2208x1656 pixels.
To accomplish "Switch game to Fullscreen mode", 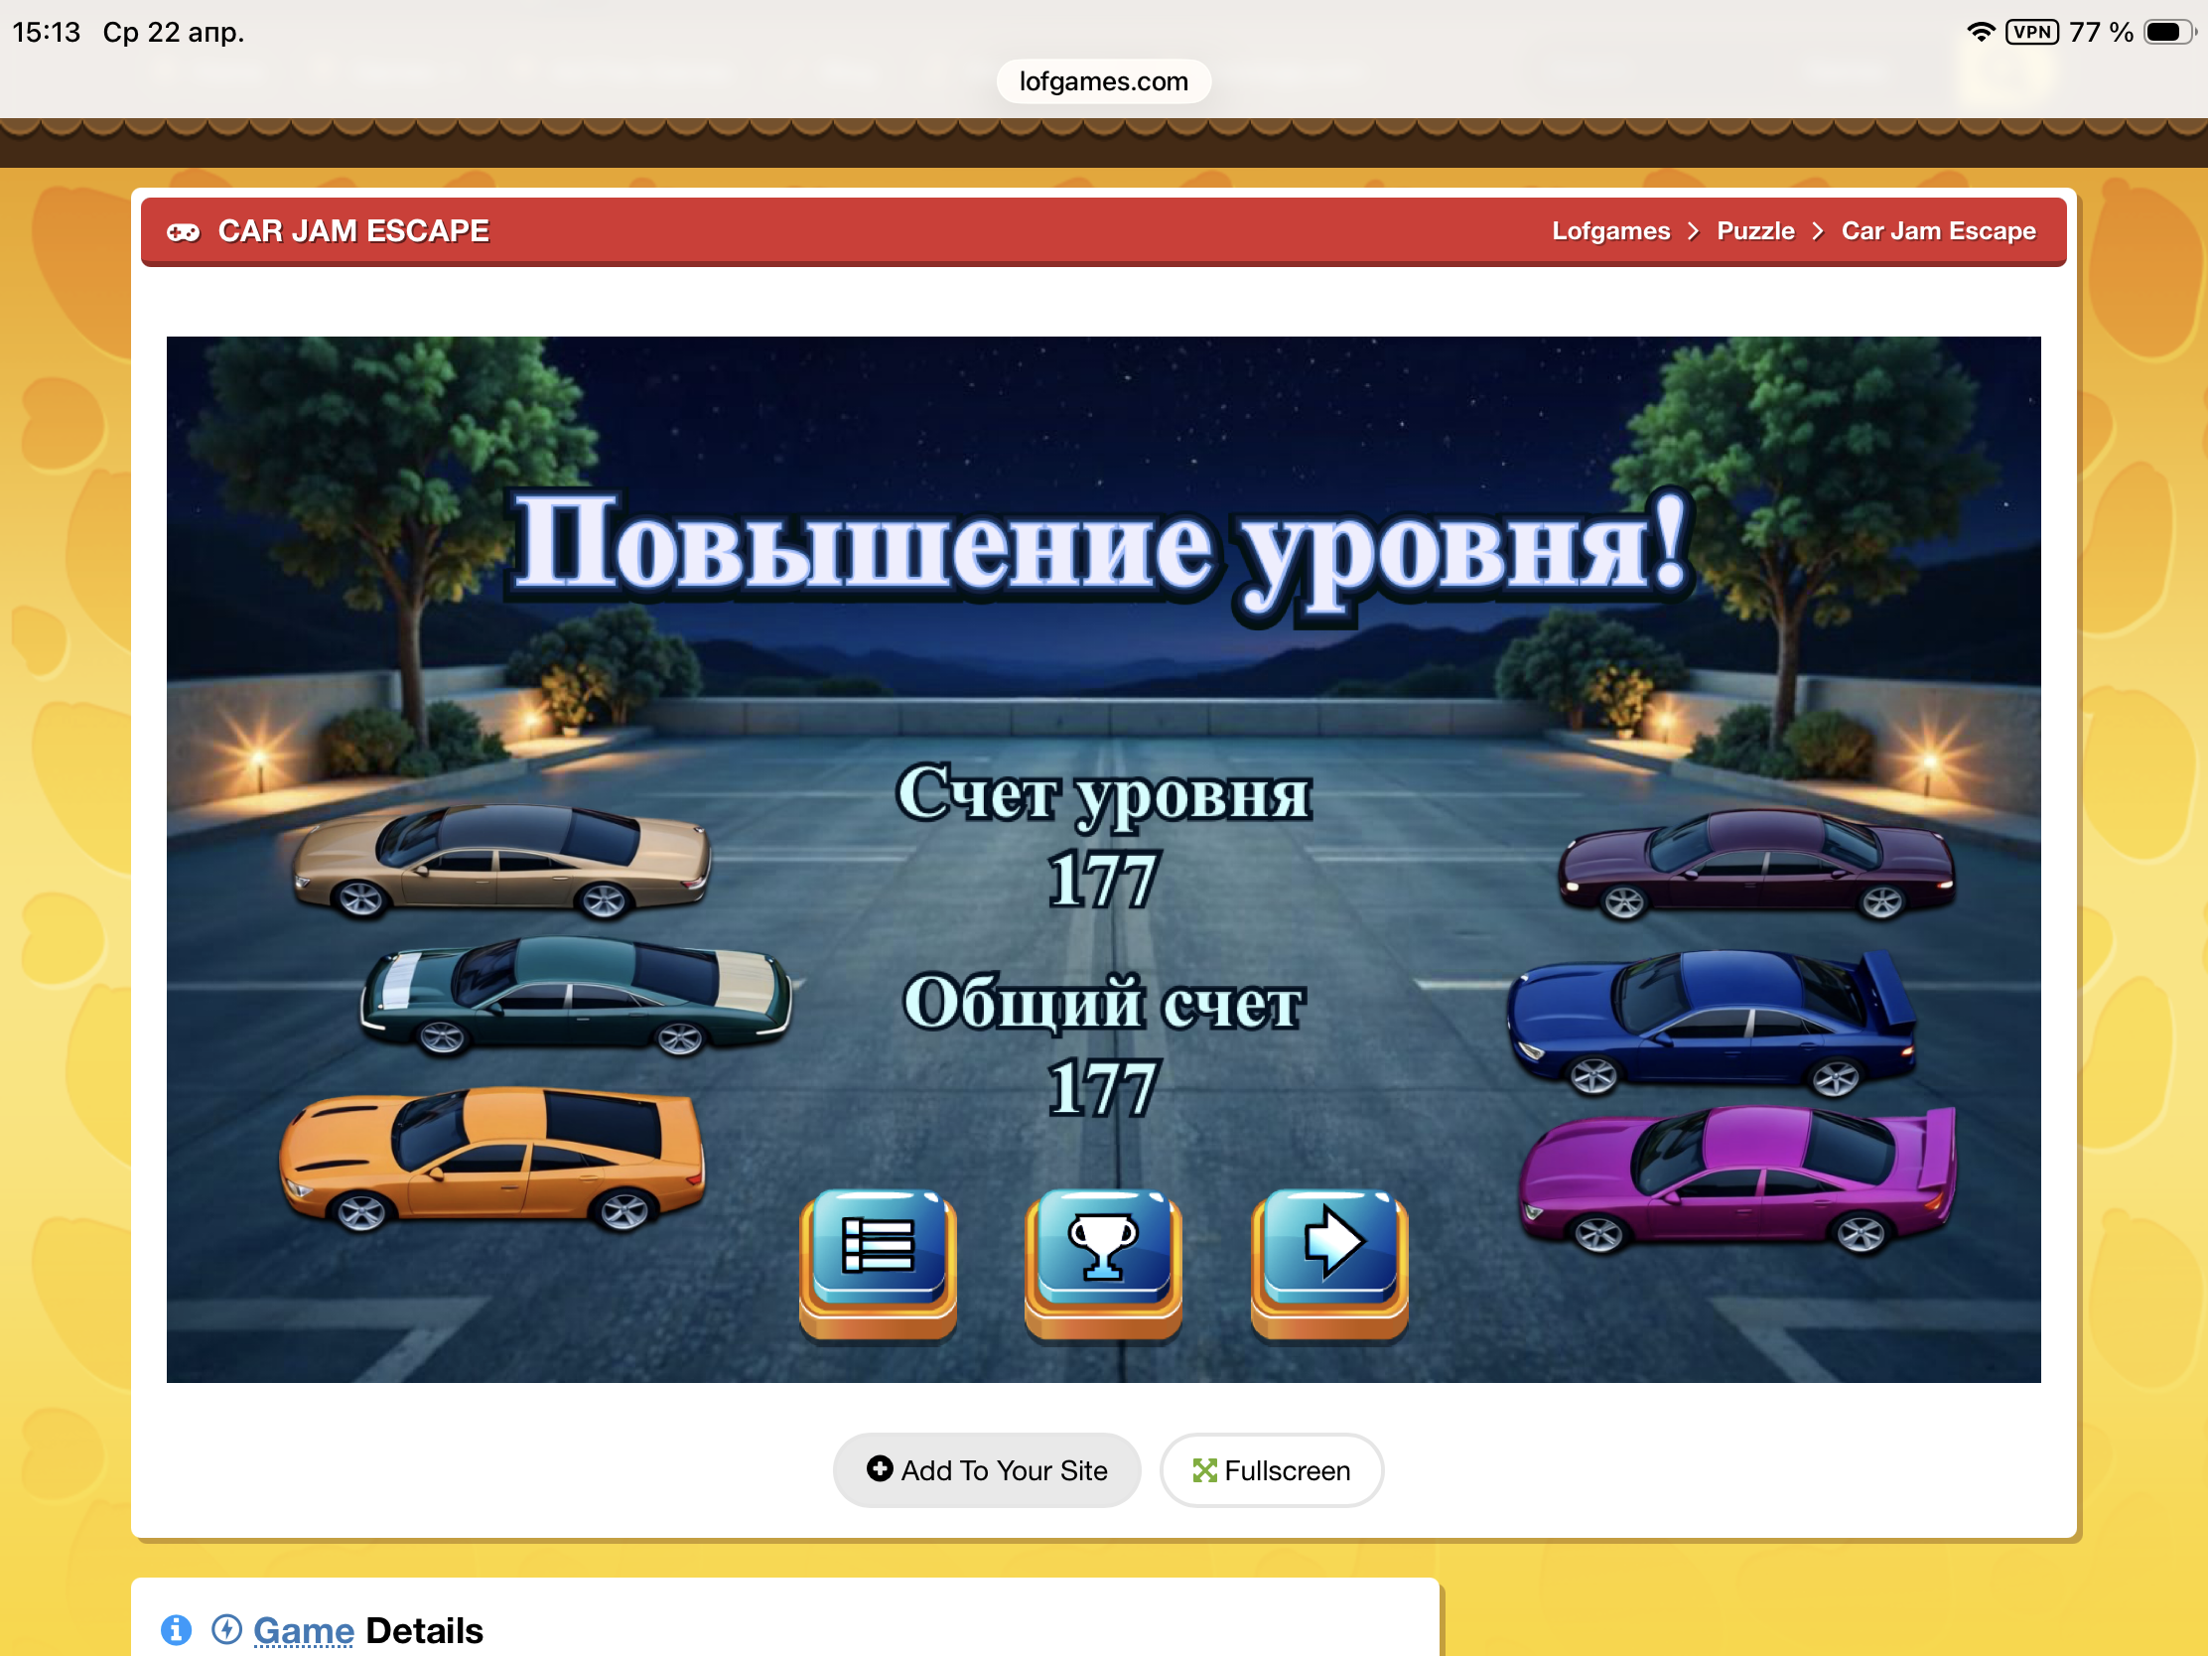I will 1271,1470.
